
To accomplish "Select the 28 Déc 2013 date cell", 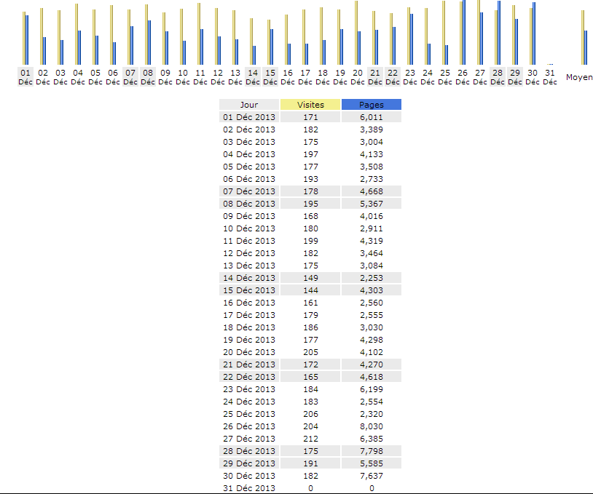I will [249, 451].
